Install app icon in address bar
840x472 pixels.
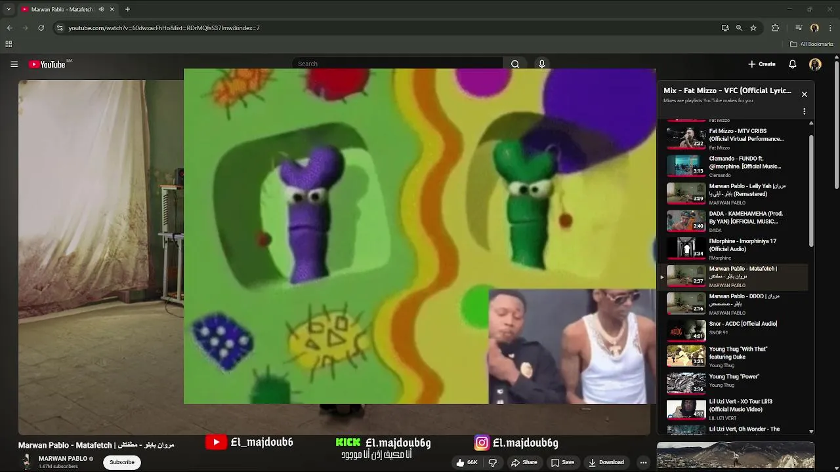[x=725, y=28]
